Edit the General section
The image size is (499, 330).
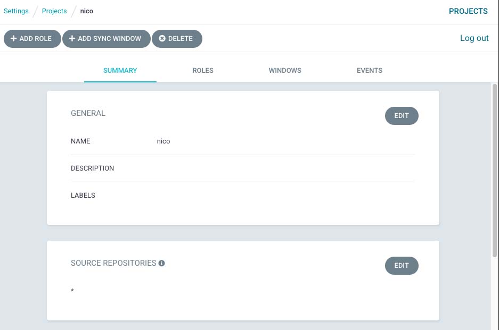click(402, 116)
